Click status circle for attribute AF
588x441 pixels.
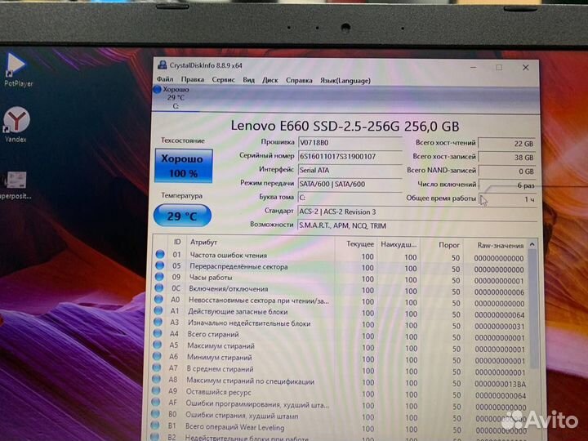tap(155, 403)
